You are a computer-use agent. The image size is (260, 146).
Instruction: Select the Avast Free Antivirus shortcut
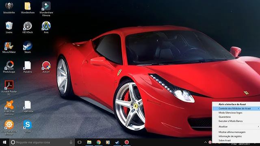click(9, 108)
